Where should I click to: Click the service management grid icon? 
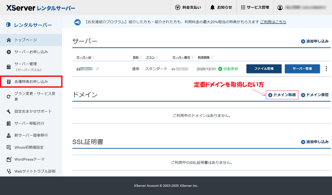coord(243,7)
